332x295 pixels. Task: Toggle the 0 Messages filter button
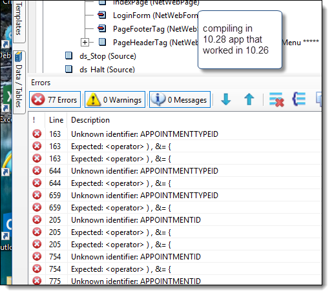(x=180, y=99)
